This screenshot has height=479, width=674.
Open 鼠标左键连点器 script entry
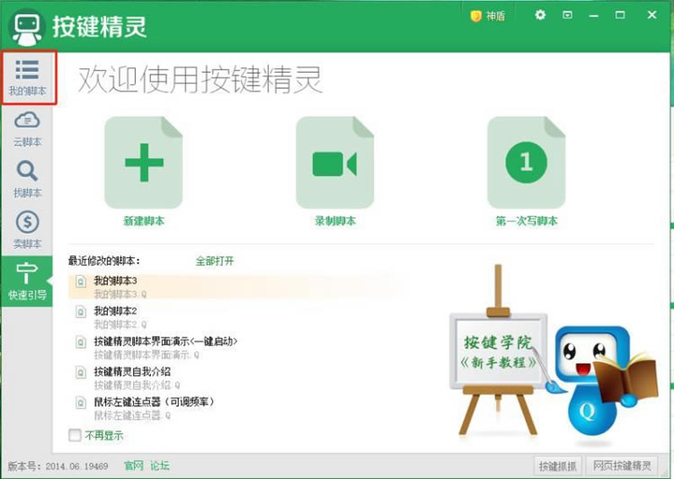pos(154,401)
